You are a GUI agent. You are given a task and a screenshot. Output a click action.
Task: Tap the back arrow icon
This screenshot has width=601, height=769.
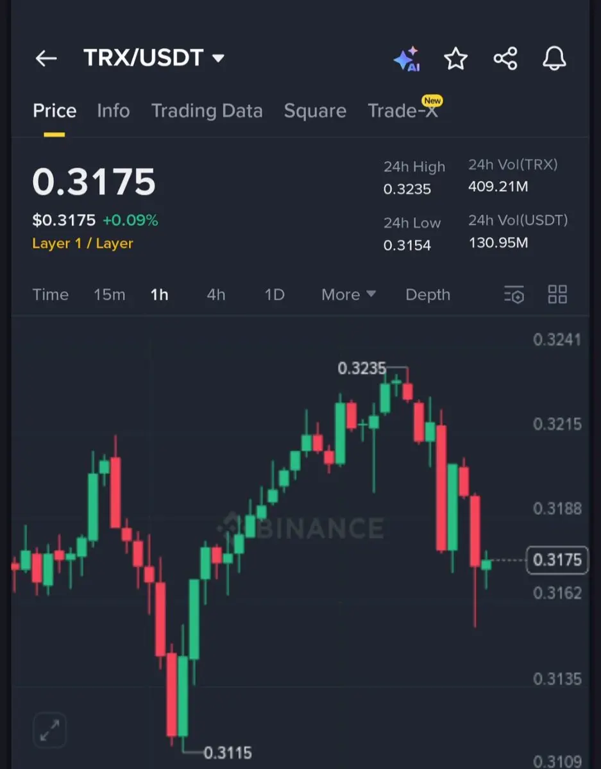tap(46, 59)
